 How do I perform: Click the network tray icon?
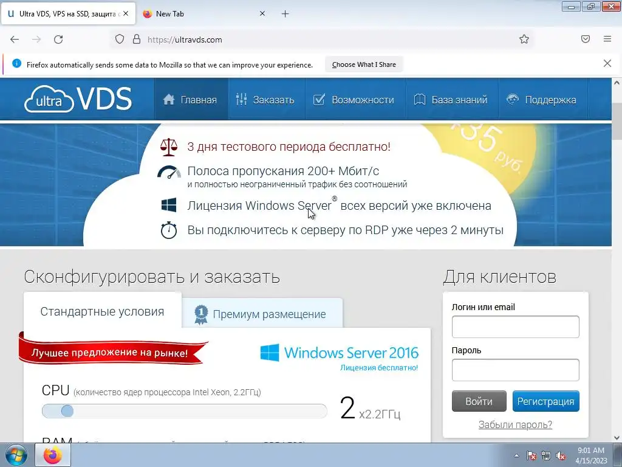point(546,455)
